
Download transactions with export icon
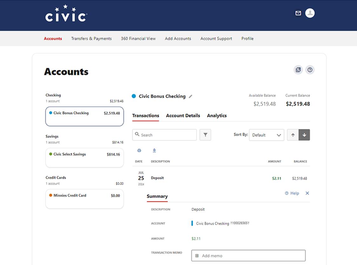click(154, 150)
